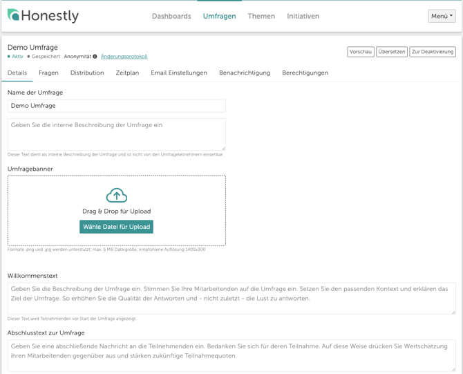
Task: Open the Zeitplan tab
Action: click(127, 73)
